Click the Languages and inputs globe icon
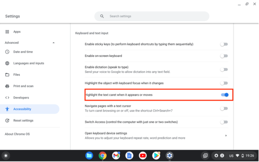Screen dimensions: 259x162 [7, 63]
